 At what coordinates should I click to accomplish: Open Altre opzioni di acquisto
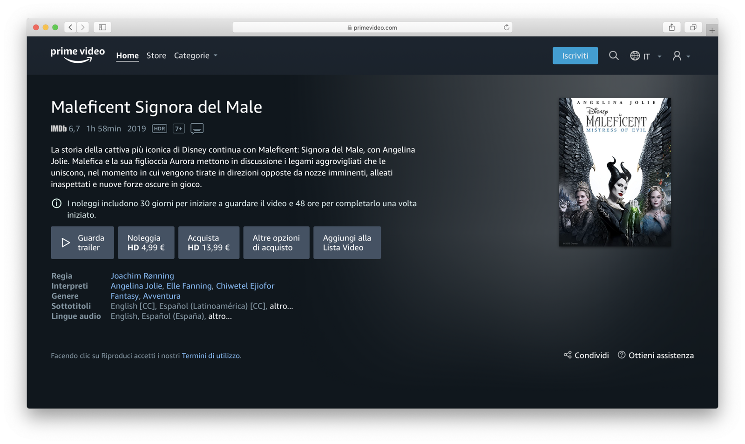276,242
